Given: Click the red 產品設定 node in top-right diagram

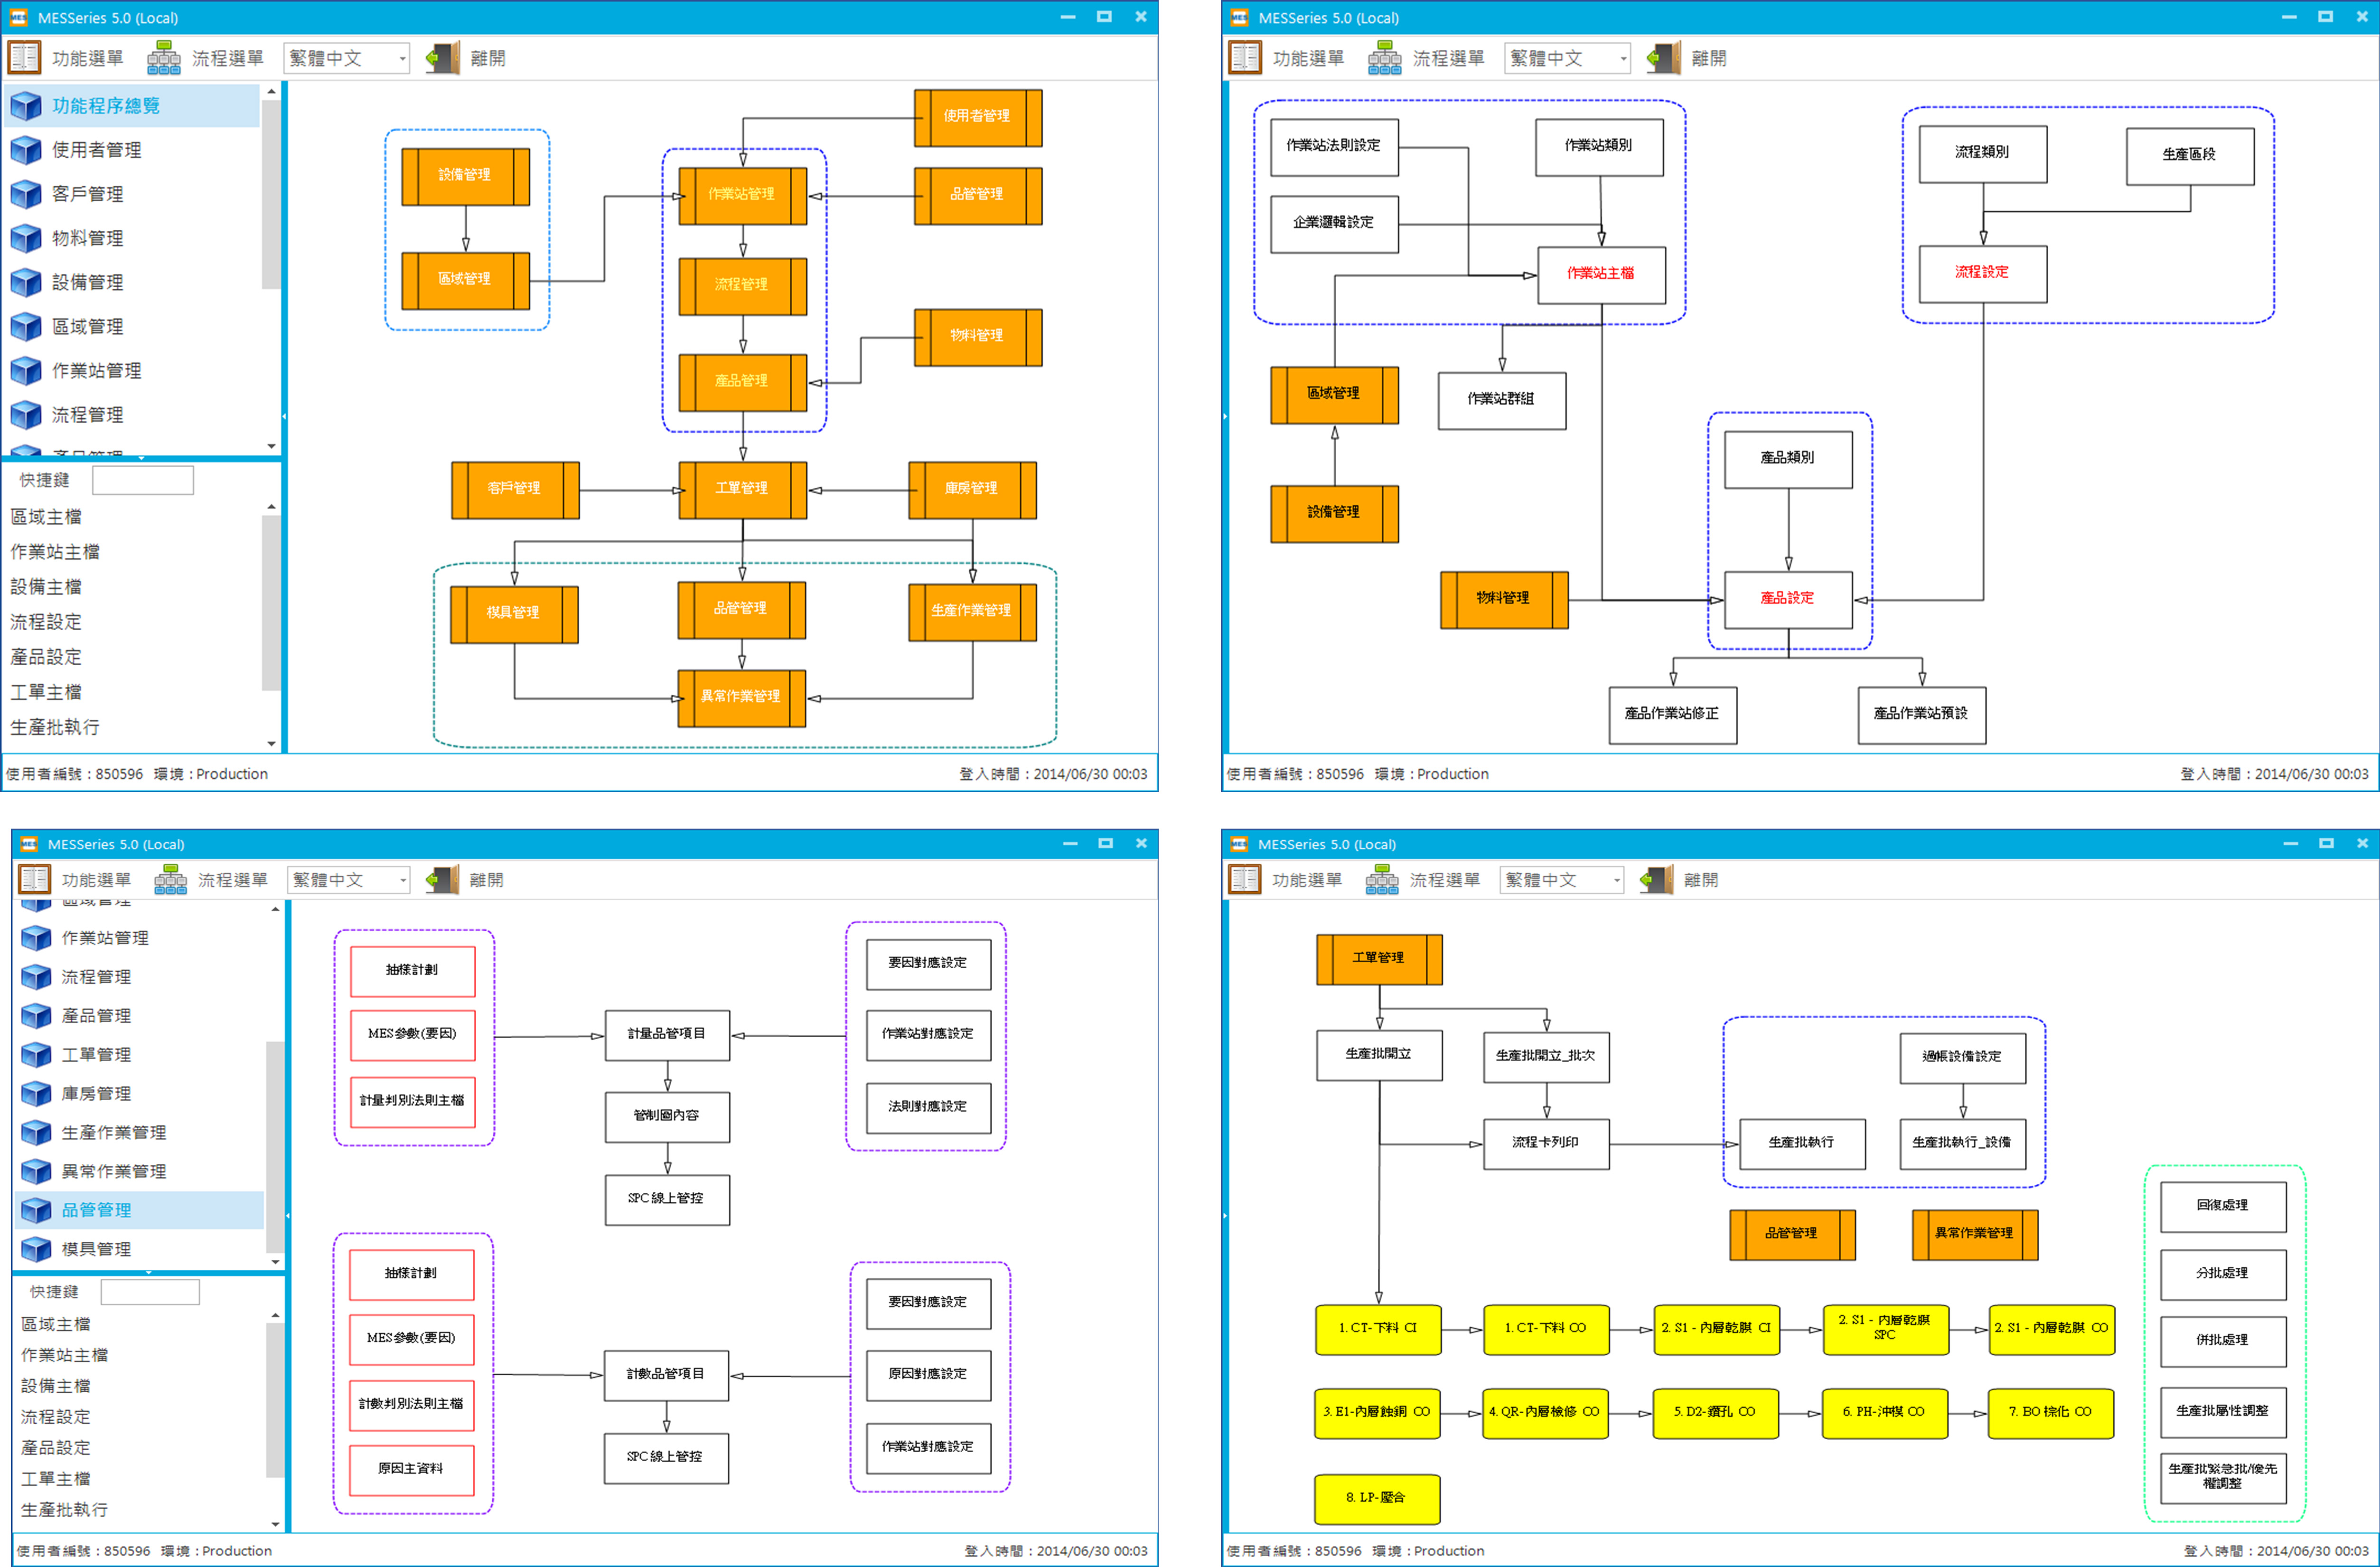Looking at the screenshot, I should pos(1787,598).
